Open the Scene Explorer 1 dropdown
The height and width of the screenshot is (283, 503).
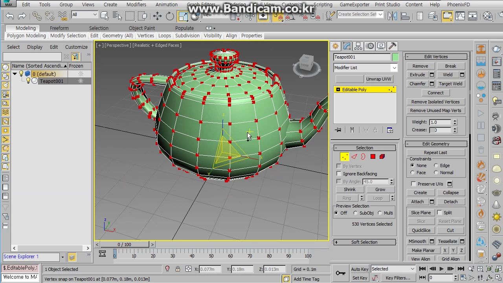pyautogui.click(x=62, y=257)
